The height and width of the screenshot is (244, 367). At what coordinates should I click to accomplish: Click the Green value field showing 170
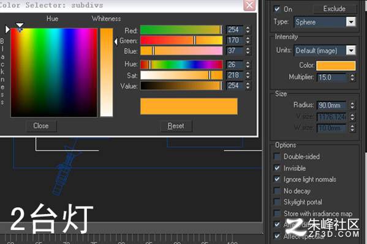(x=235, y=40)
